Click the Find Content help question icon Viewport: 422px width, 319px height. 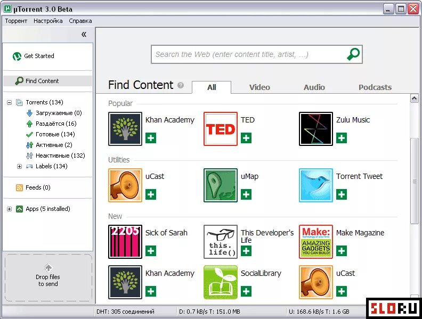click(181, 85)
